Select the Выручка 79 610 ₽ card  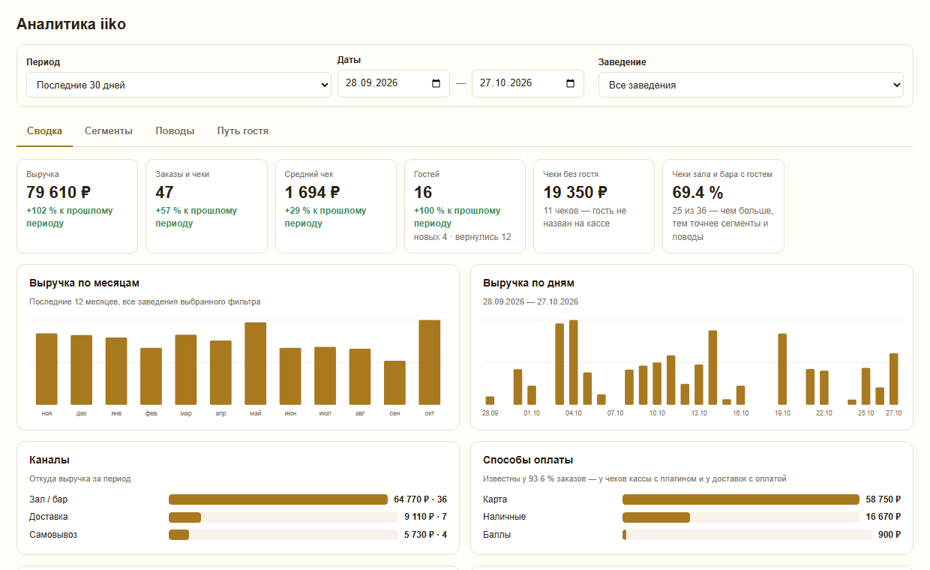point(77,206)
